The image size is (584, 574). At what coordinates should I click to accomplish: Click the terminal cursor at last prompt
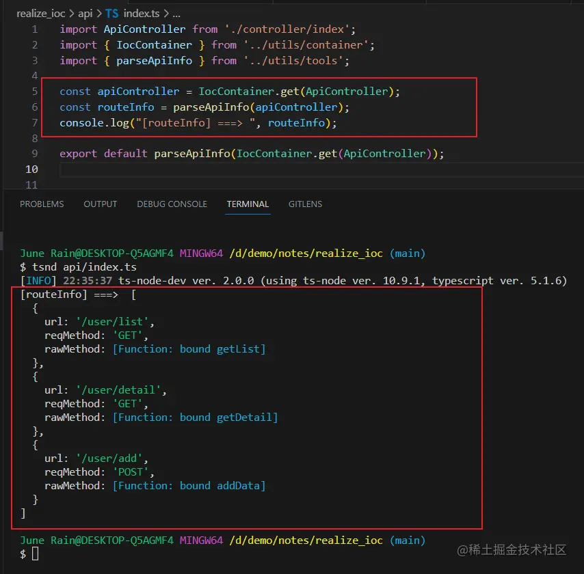(35, 554)
